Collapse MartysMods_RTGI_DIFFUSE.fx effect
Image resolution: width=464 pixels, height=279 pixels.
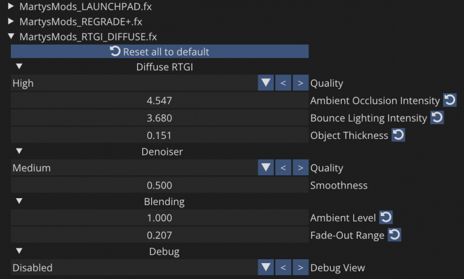coord(11,36)
